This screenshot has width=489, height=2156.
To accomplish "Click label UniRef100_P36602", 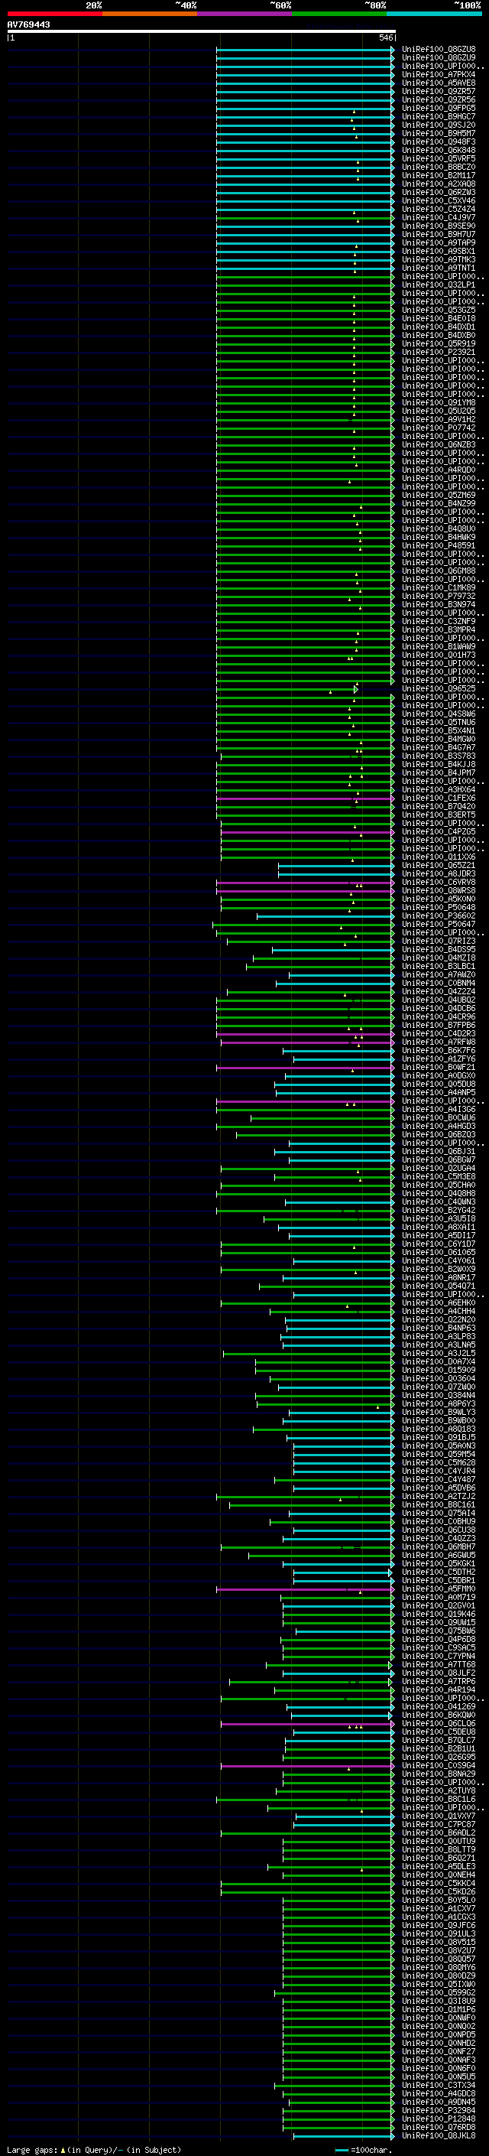I will (x=439, y=915).
